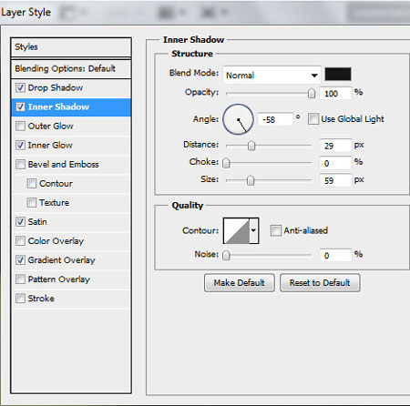Click the Size value field
Screen dimensions: 410x406
click(x=335, y=181)
